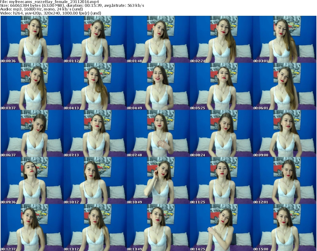Select the thumbnail frame at 00:12:37

(32, 228)
